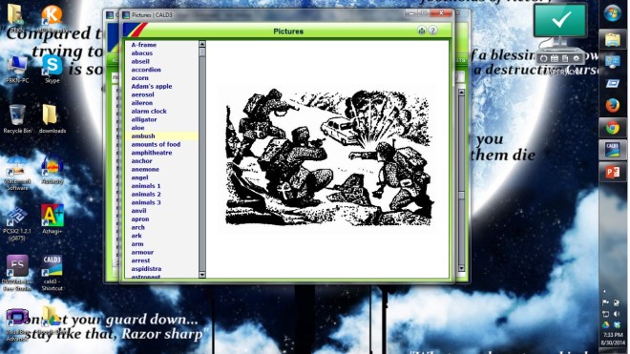
Task: Select 'arrest' in the picture list
Action: tap(140, 260)
